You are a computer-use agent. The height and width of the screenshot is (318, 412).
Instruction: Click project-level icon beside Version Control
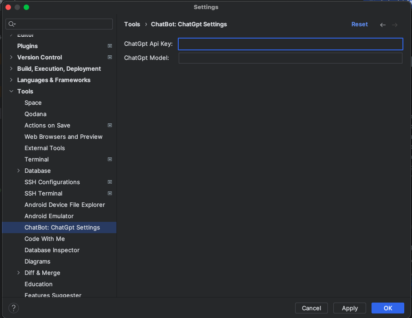click(110, 57)
